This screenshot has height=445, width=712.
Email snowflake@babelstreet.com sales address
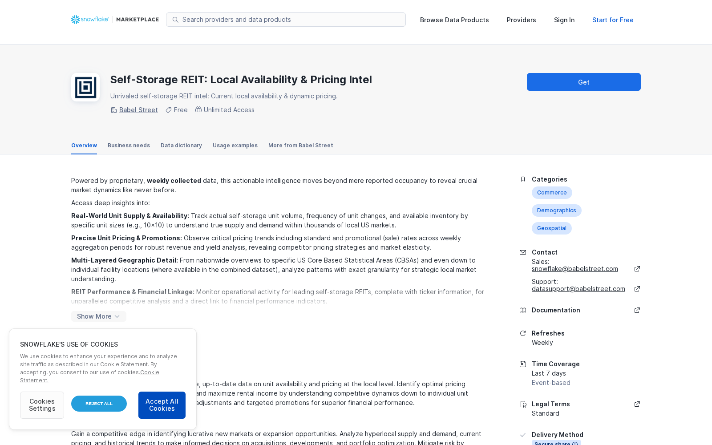(x=575, y=269)
